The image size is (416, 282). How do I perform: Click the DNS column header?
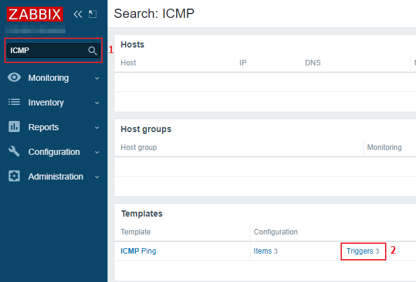[313, 63]
